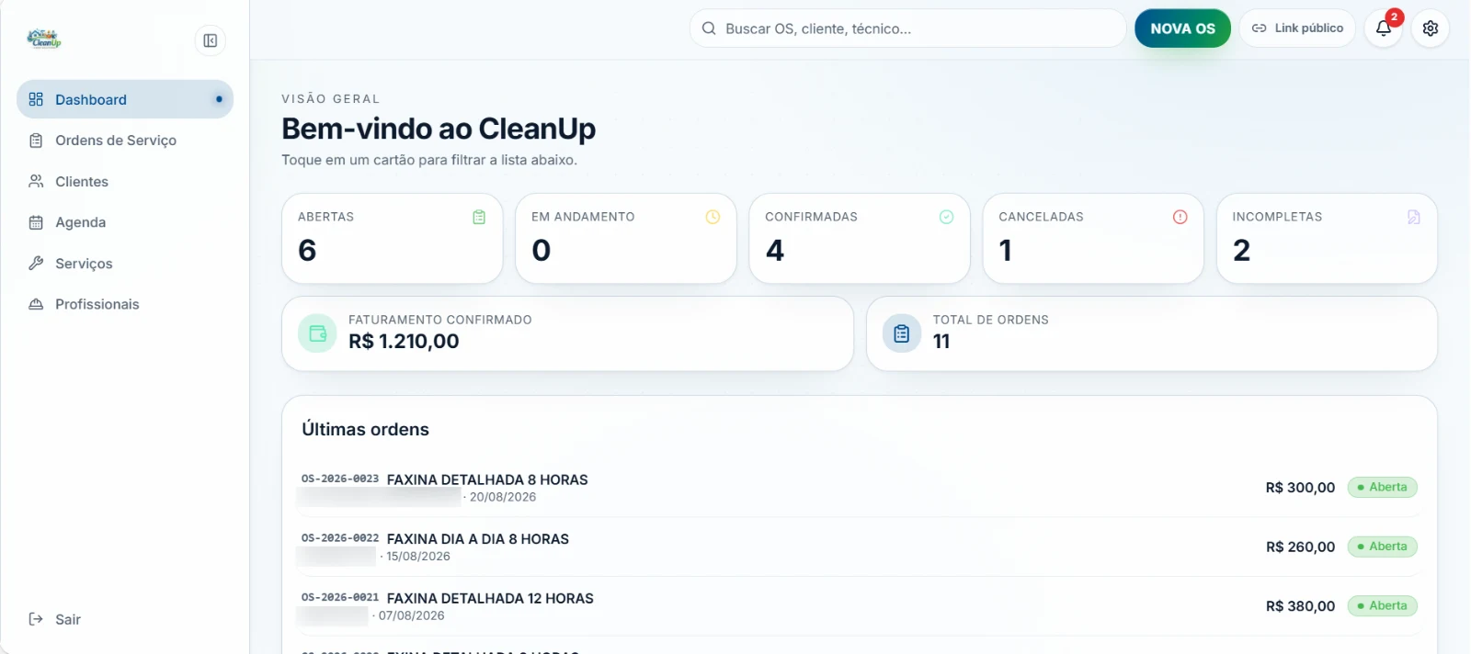Click the Bem-vindo ao CleanUp heading

439,129
